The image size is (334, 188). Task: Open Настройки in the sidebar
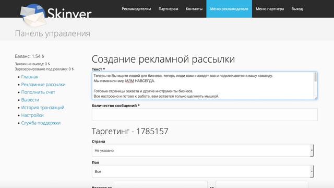(32, 115)
